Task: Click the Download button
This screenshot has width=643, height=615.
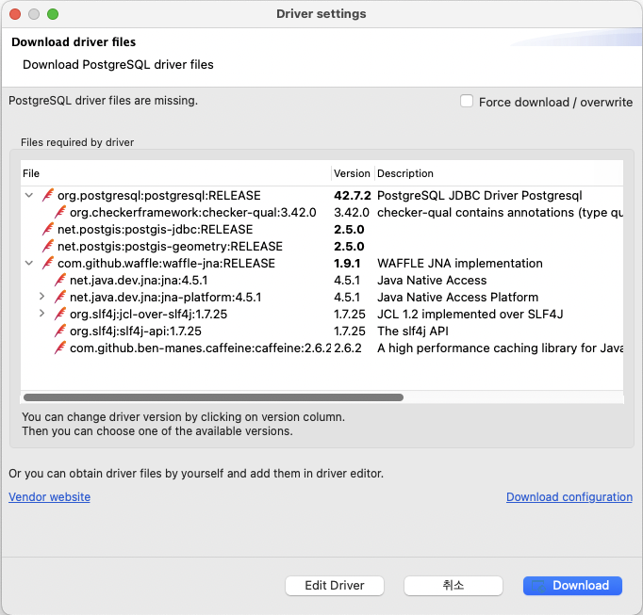Action: pos(572,586)
